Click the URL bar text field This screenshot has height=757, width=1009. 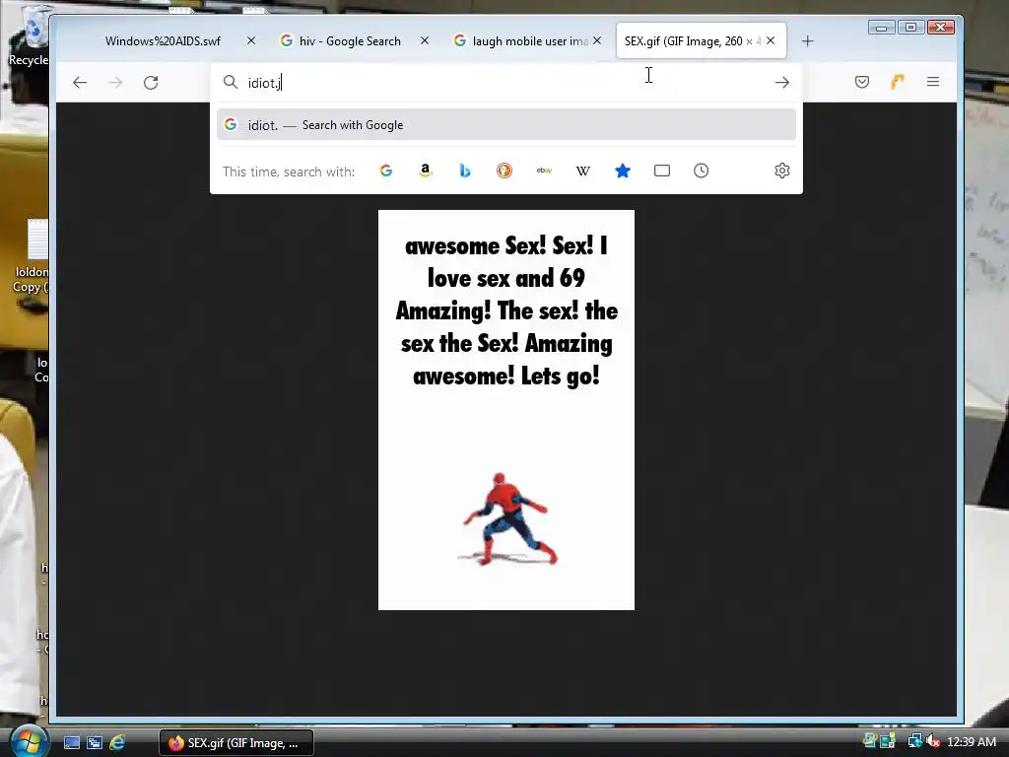[x=506, y=83]
